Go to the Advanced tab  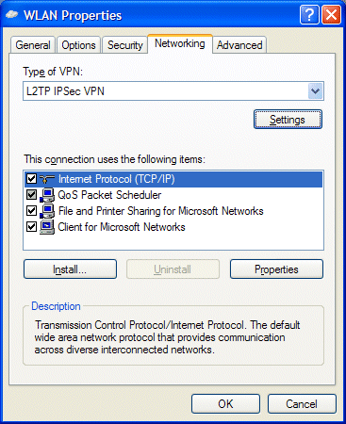click(239, 45)
